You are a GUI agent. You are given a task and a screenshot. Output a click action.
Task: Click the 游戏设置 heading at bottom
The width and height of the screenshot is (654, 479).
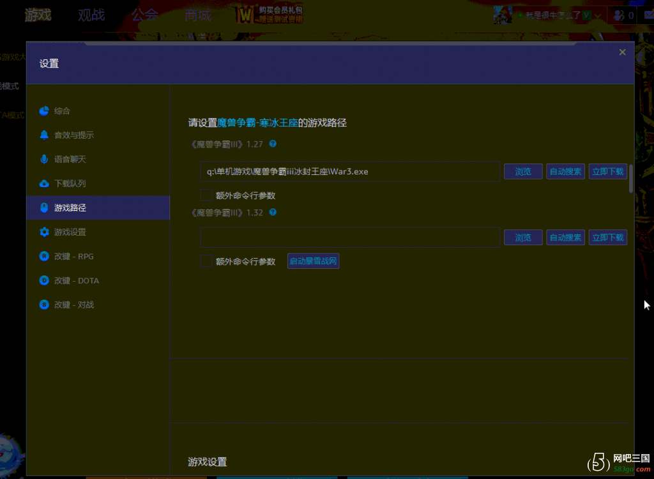point(208,462)
